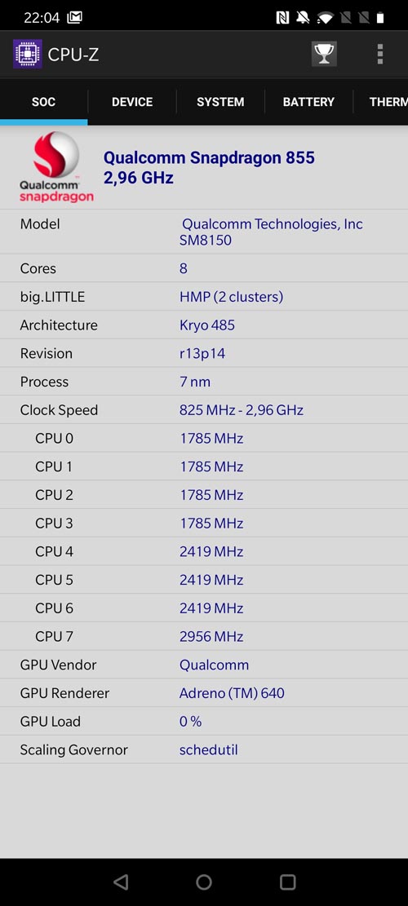Switch to the BATTERY tab
The height and width of the screenshot is (906, 408).
point(308,102)
